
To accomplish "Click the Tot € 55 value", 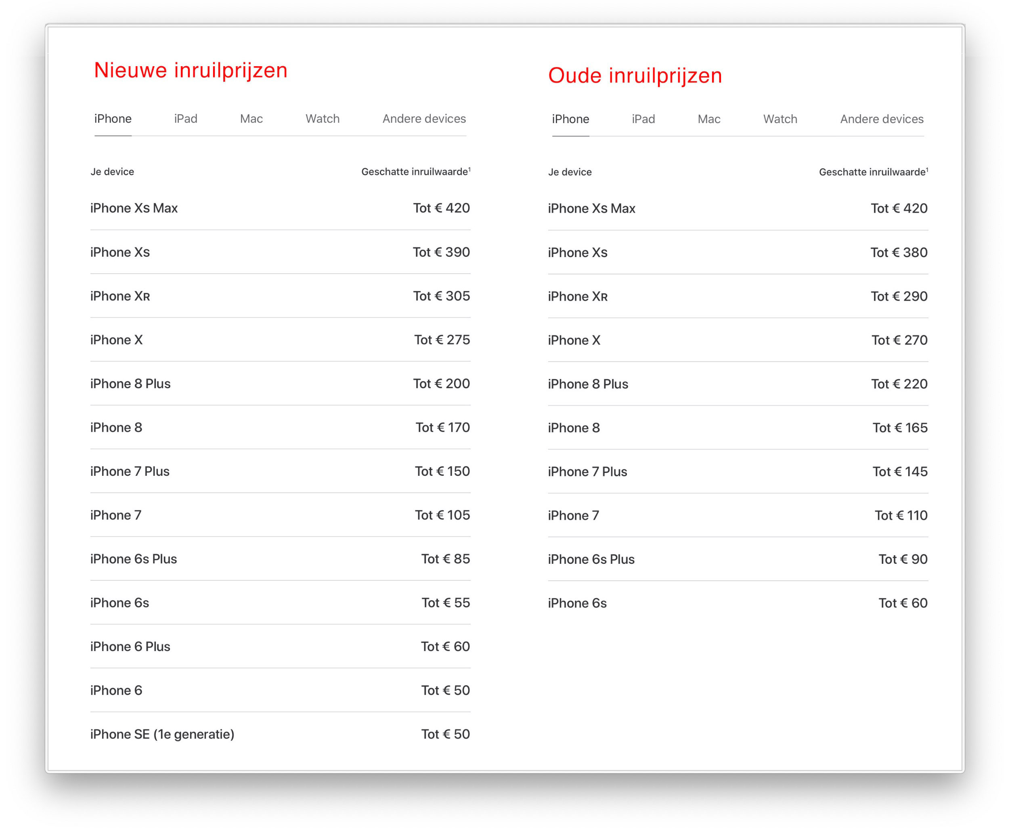I will [x=446, y=603].
